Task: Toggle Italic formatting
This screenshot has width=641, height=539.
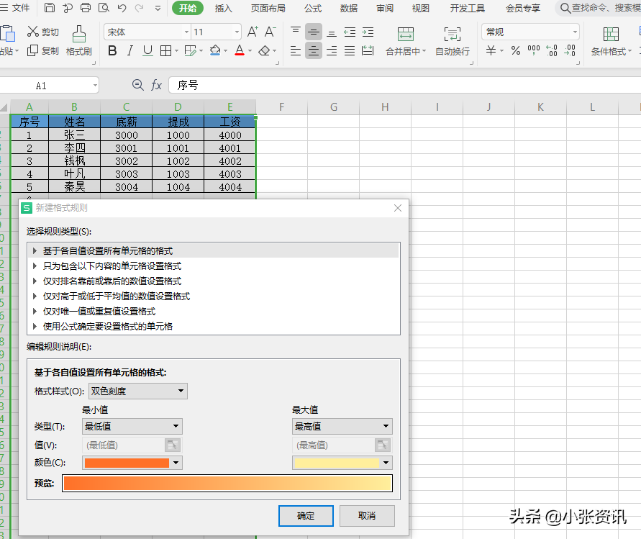Action: pos(130,50)
